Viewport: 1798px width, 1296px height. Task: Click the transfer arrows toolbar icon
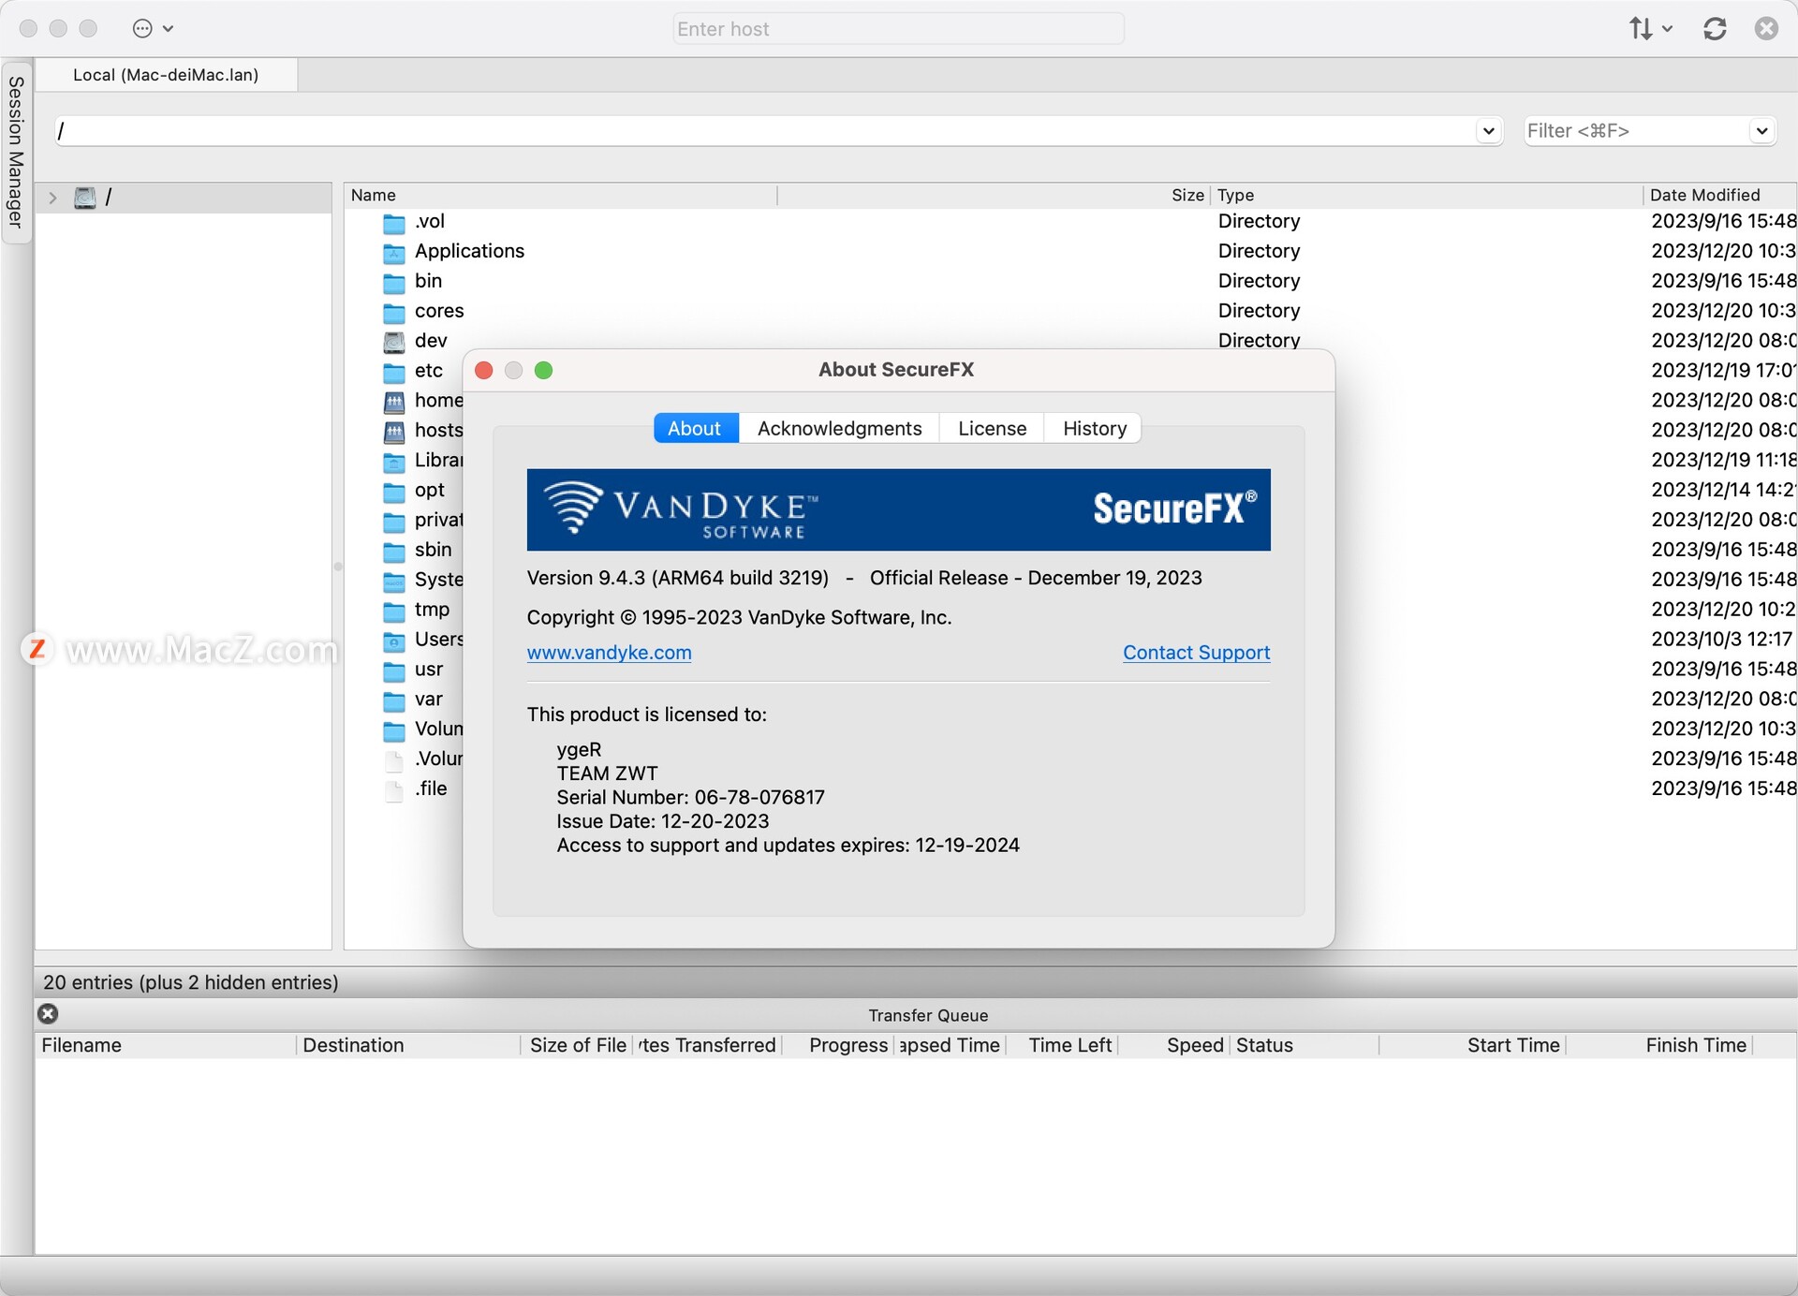click(1640, 29)
